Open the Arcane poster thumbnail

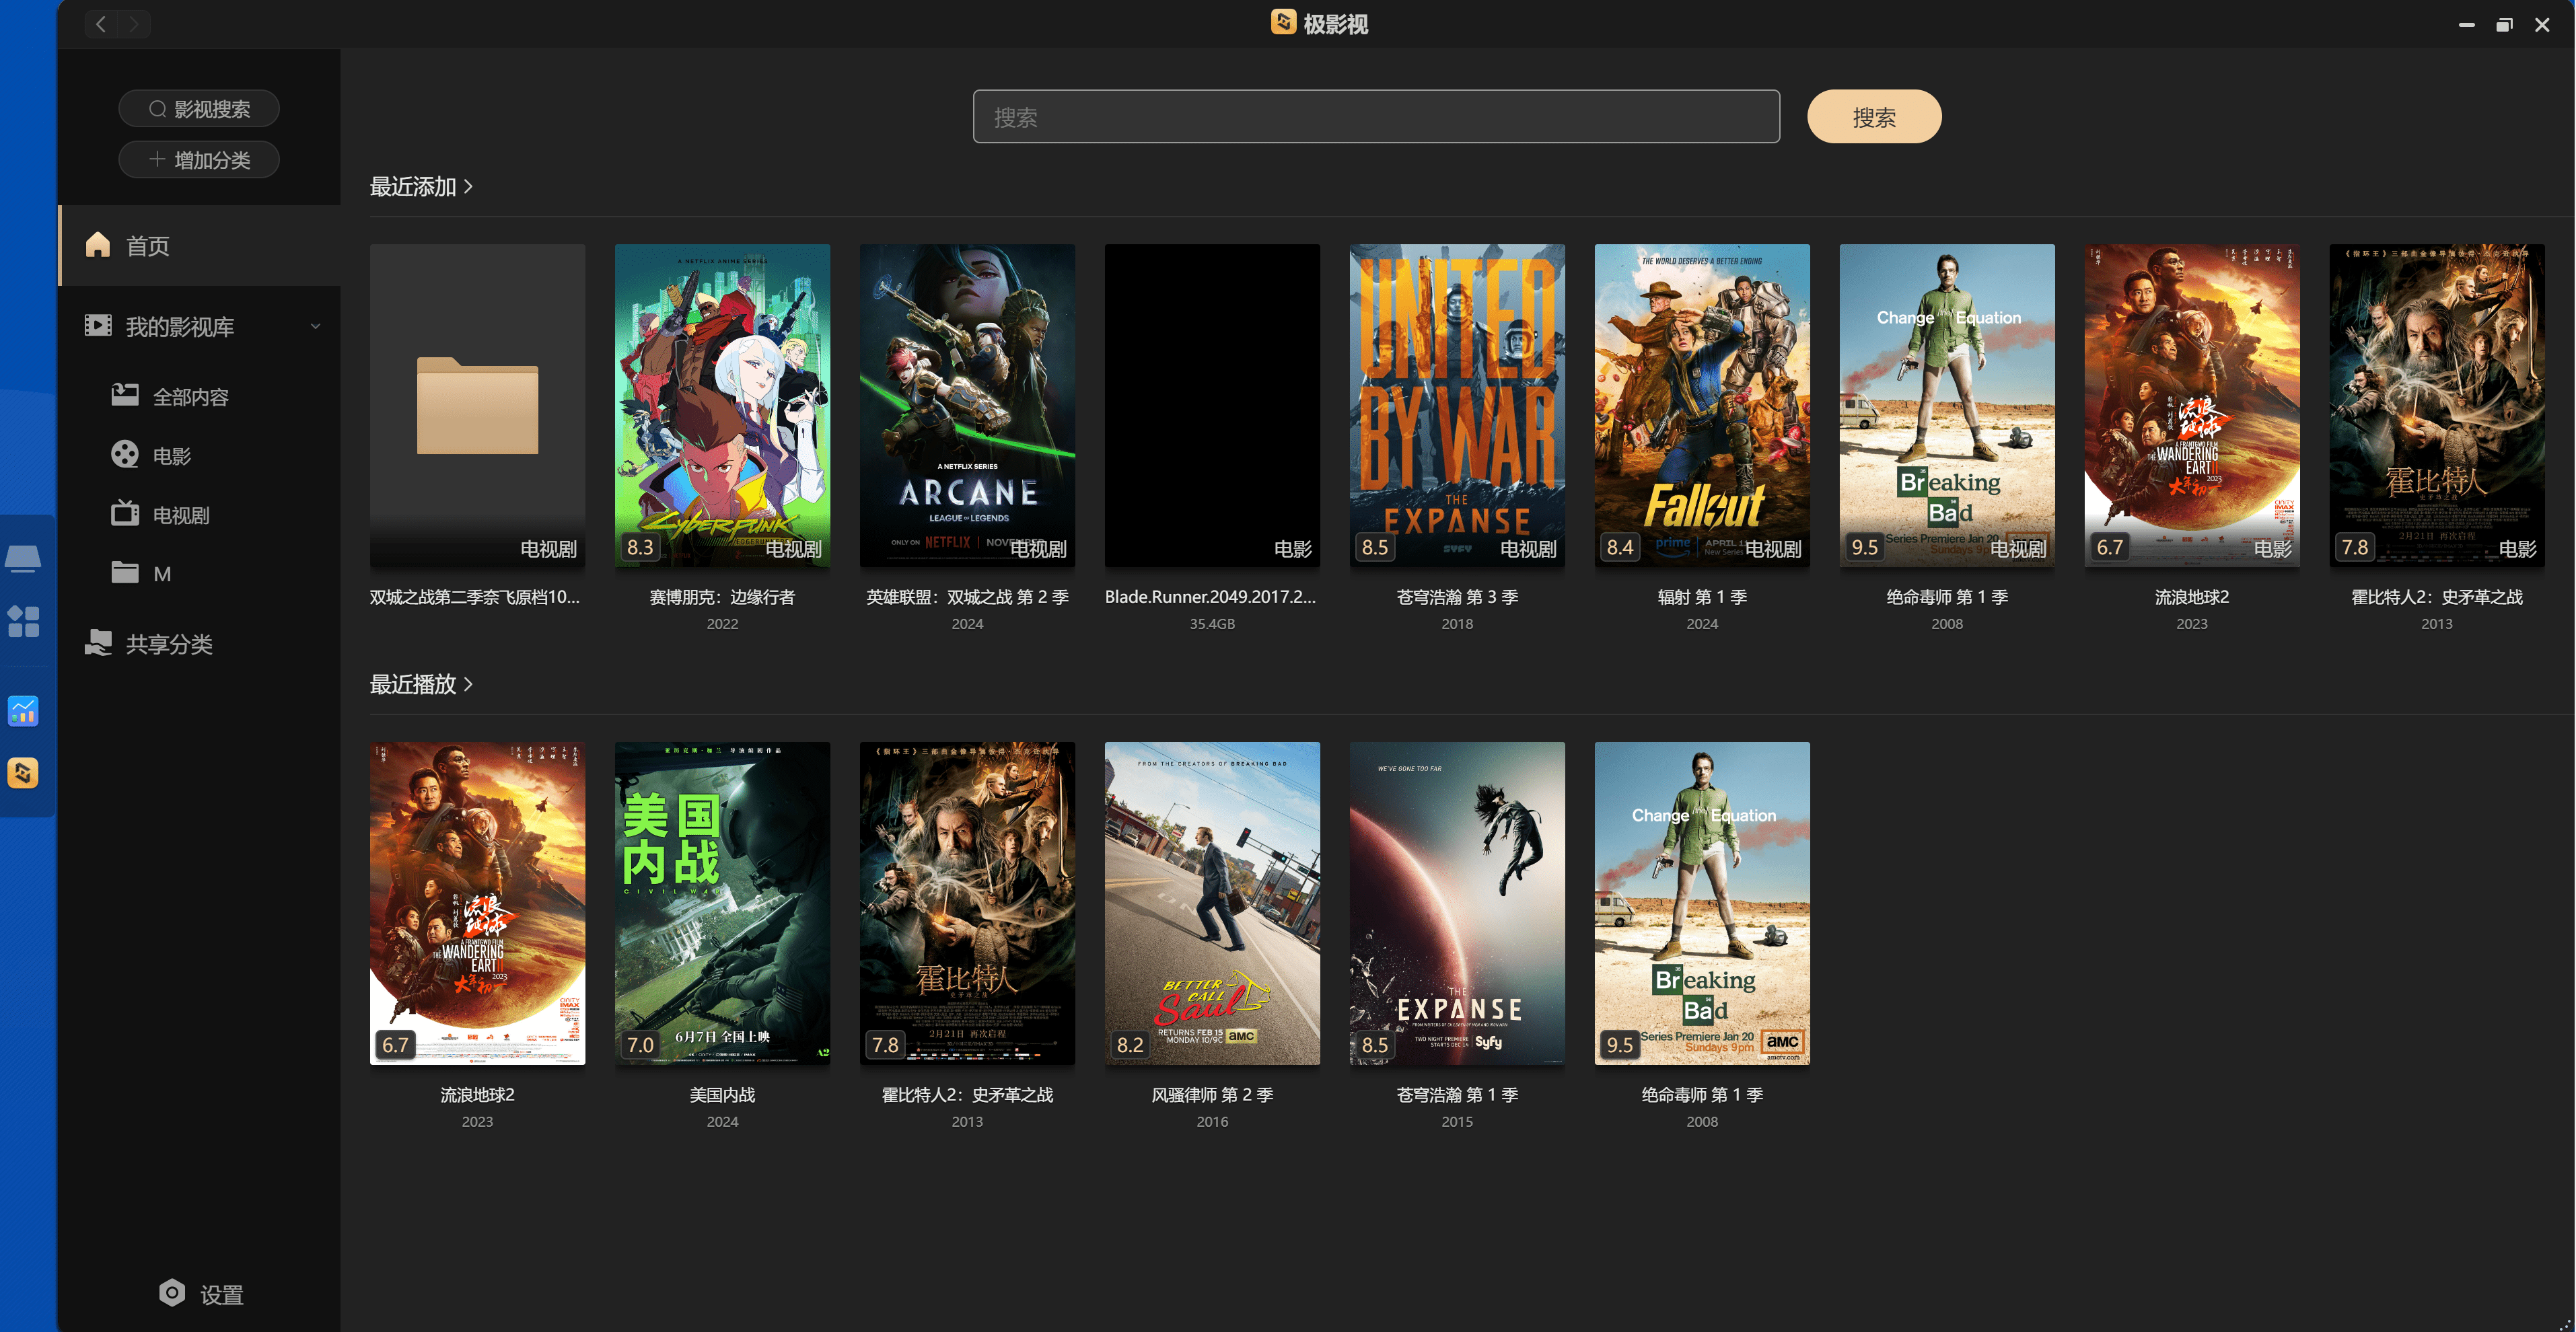click(967, 405)
